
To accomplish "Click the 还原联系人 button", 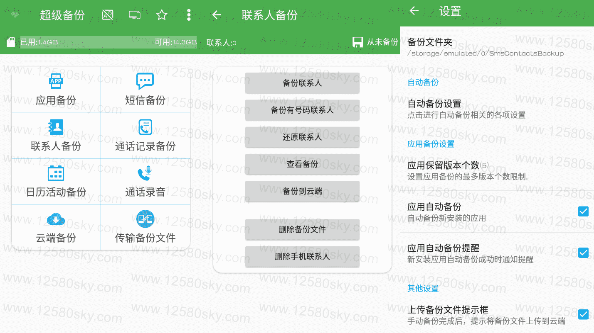I will [302, 137].
